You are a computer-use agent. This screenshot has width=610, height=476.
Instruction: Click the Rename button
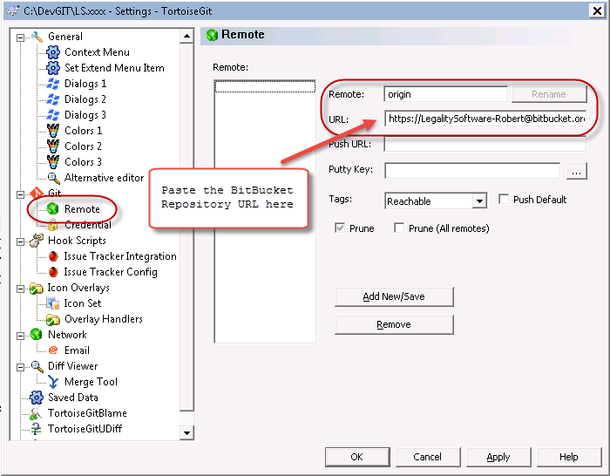pos(549,94)
